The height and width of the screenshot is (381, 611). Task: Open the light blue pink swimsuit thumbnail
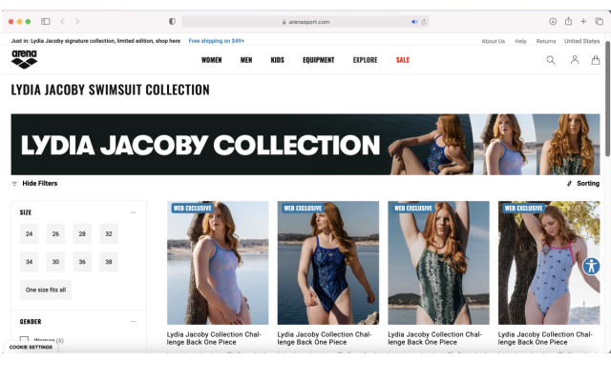tap(218, 263)
